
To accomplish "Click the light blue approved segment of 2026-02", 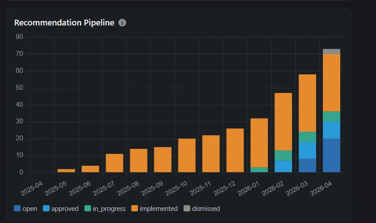I will tap(283, 166).
